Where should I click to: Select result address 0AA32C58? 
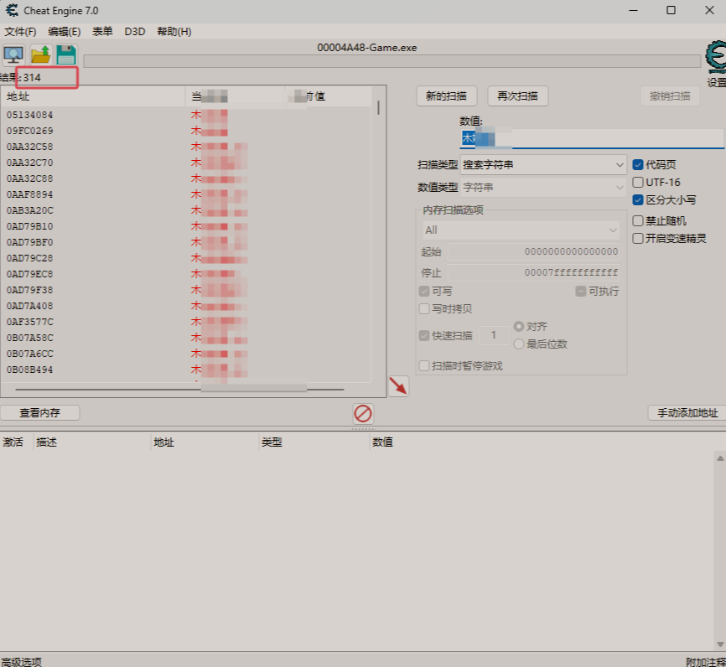click(29, 147)
